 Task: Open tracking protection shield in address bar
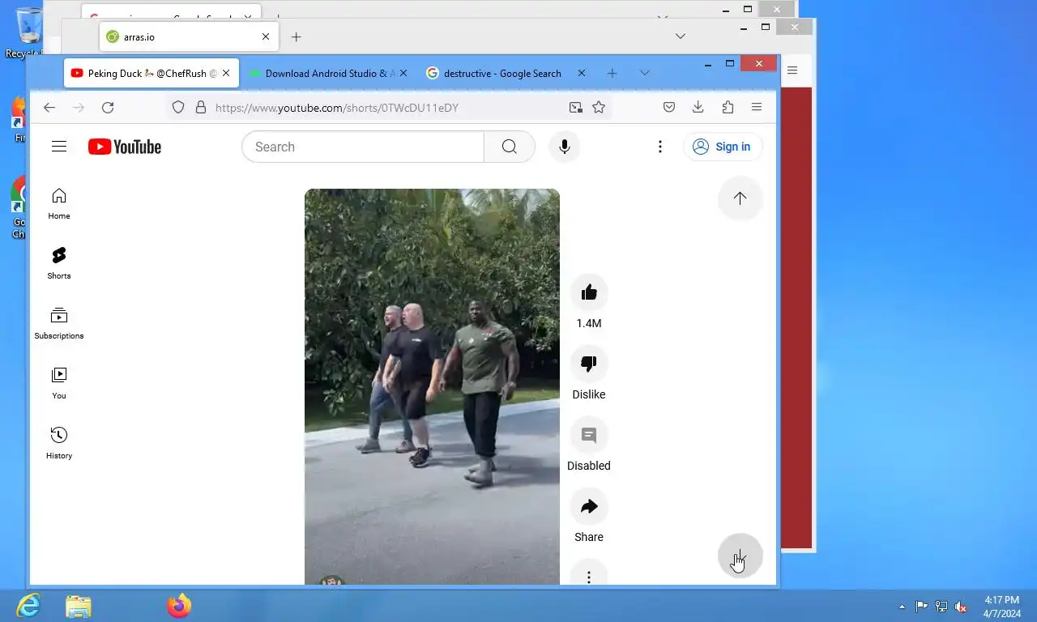pos(178,108)
